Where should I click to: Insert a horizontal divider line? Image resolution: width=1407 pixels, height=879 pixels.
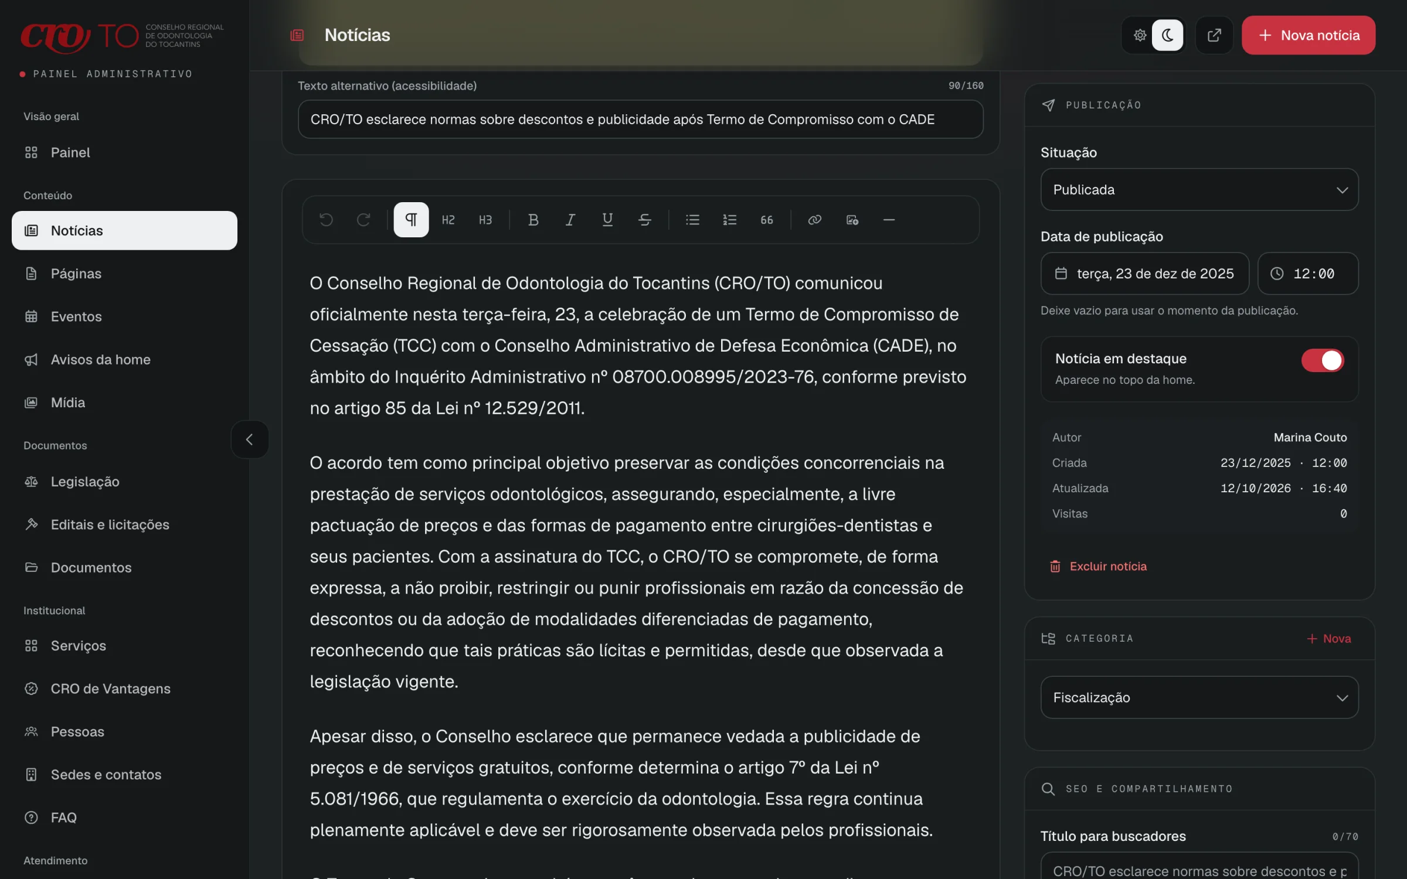click(x=889, y=220)
